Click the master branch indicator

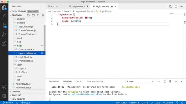click(8, 103)
